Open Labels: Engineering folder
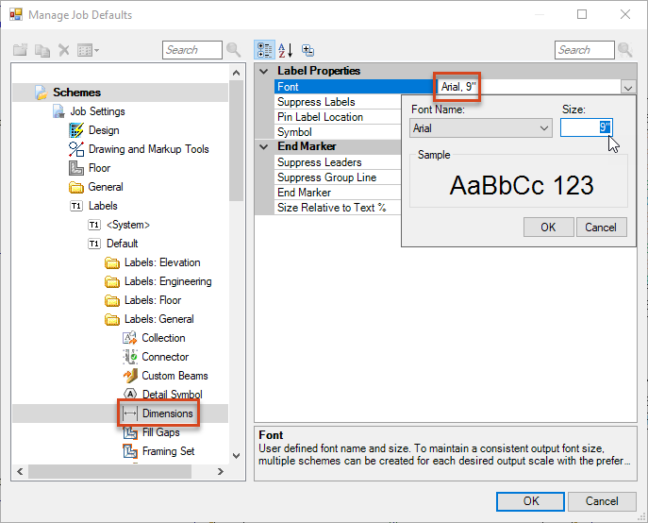Image resolution: width=648 pixels, height=523 pixels. 168,281
